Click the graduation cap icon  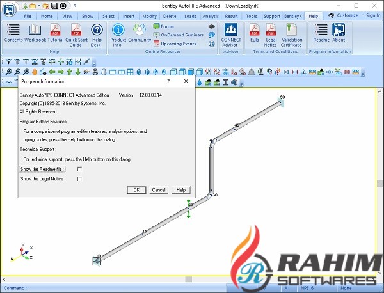click(x=212, y=26)
